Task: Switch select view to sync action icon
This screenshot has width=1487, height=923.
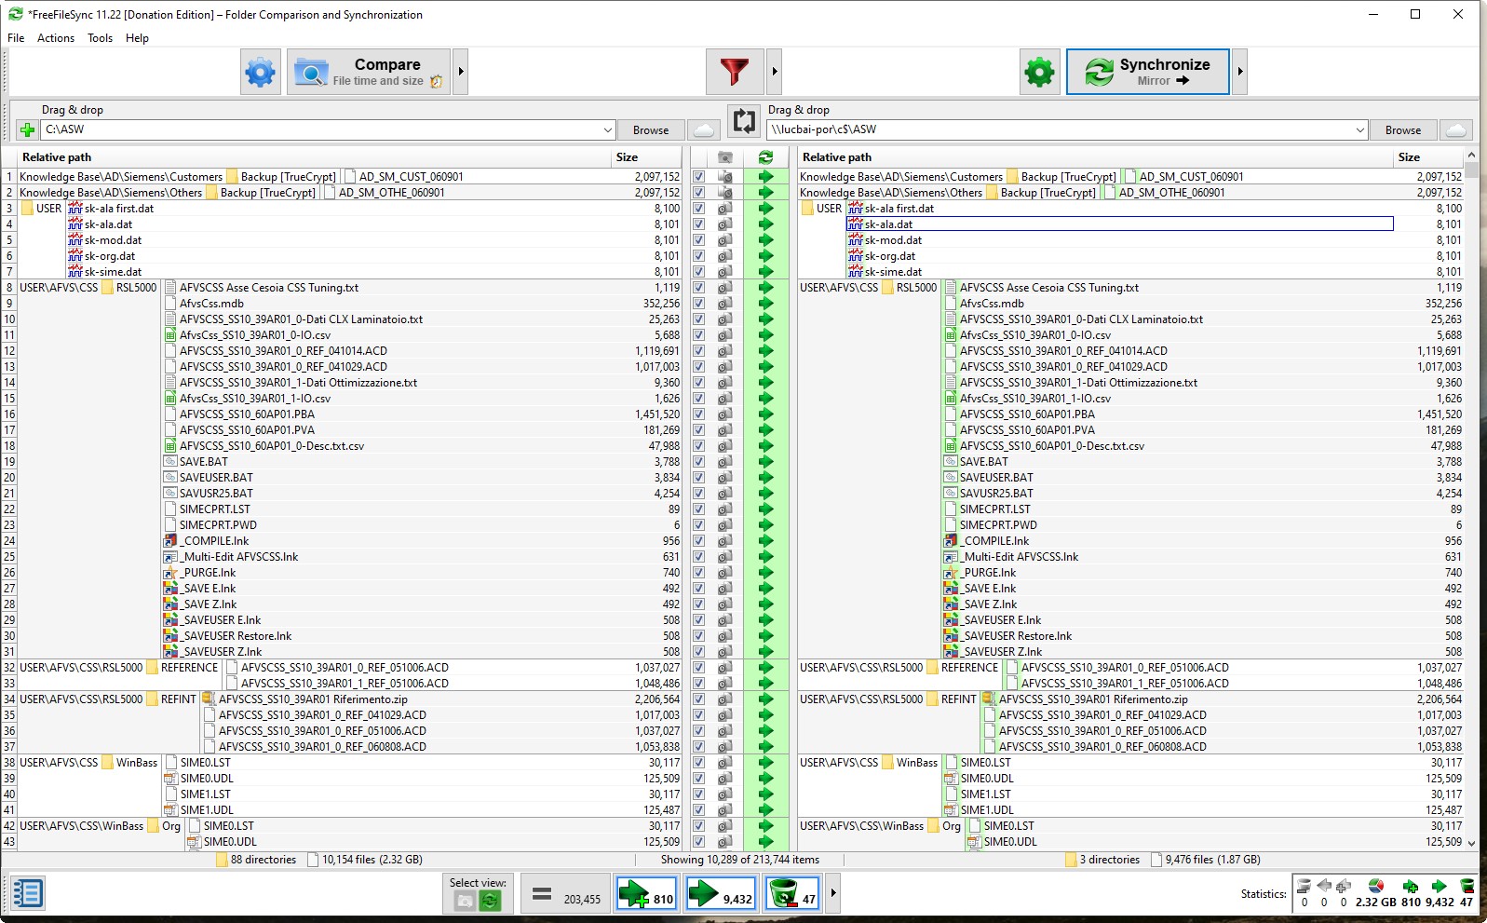Action: click(491, 901)
